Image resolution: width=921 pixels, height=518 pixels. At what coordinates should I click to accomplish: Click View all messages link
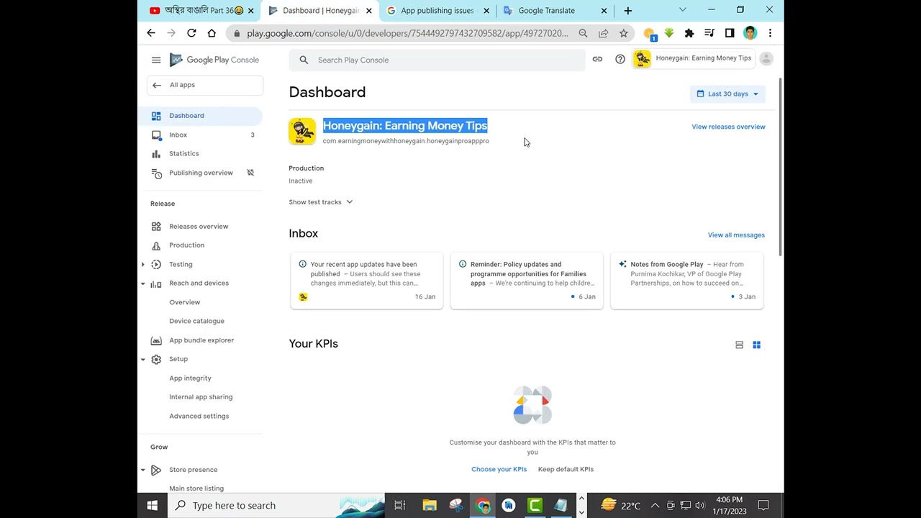tap(736, 235)
